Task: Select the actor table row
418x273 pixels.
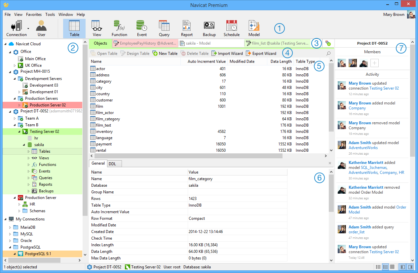Action: (209, 69)
